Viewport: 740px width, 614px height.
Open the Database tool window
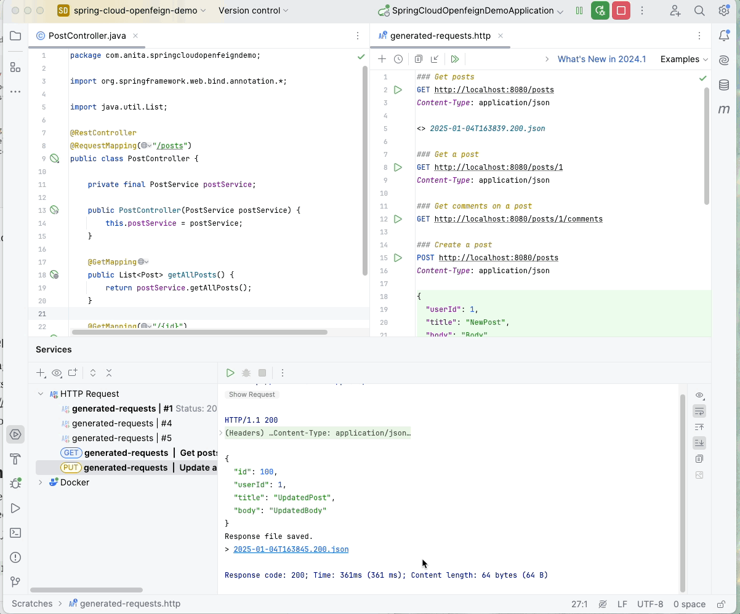(x=724, y=85)
